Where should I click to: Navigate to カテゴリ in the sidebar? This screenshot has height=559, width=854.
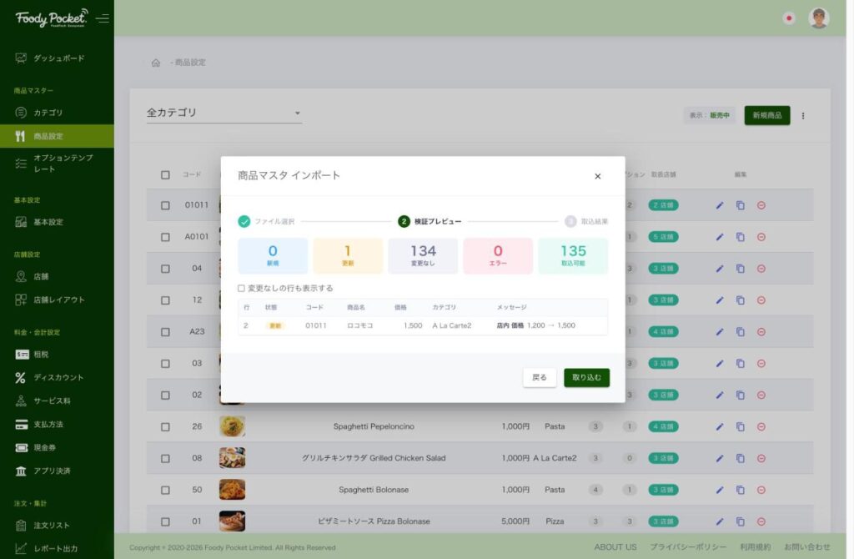pos(58,113)
